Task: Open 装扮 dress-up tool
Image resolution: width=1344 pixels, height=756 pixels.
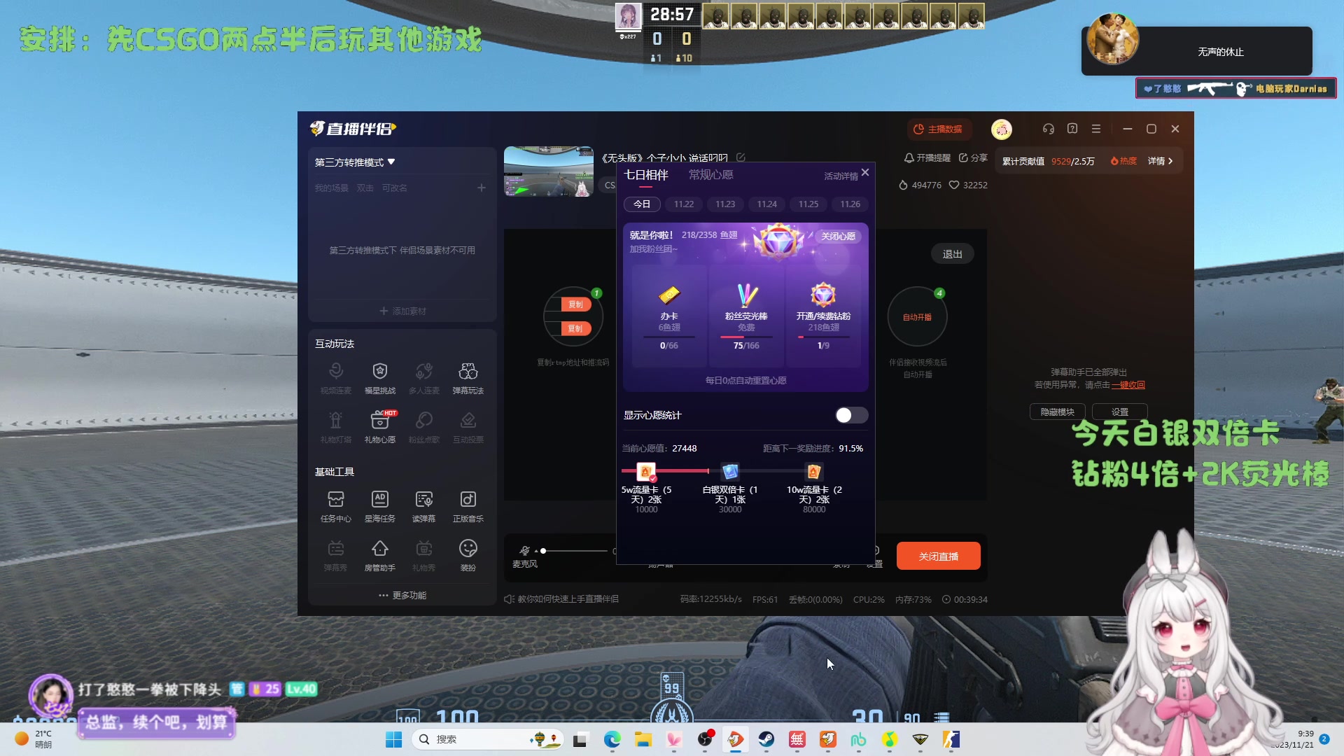Action: coord(468,555)
